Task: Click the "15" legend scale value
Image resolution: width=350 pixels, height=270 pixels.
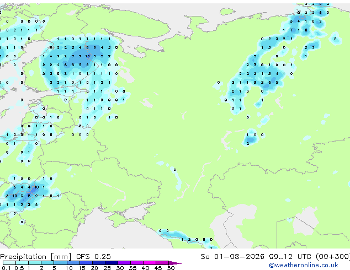Action: coord(82,268)
